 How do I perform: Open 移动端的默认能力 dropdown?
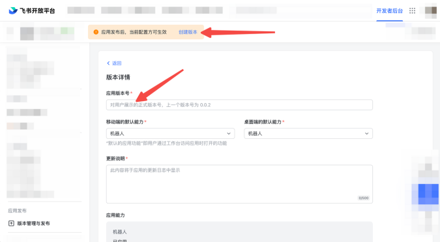click(170, 133)
